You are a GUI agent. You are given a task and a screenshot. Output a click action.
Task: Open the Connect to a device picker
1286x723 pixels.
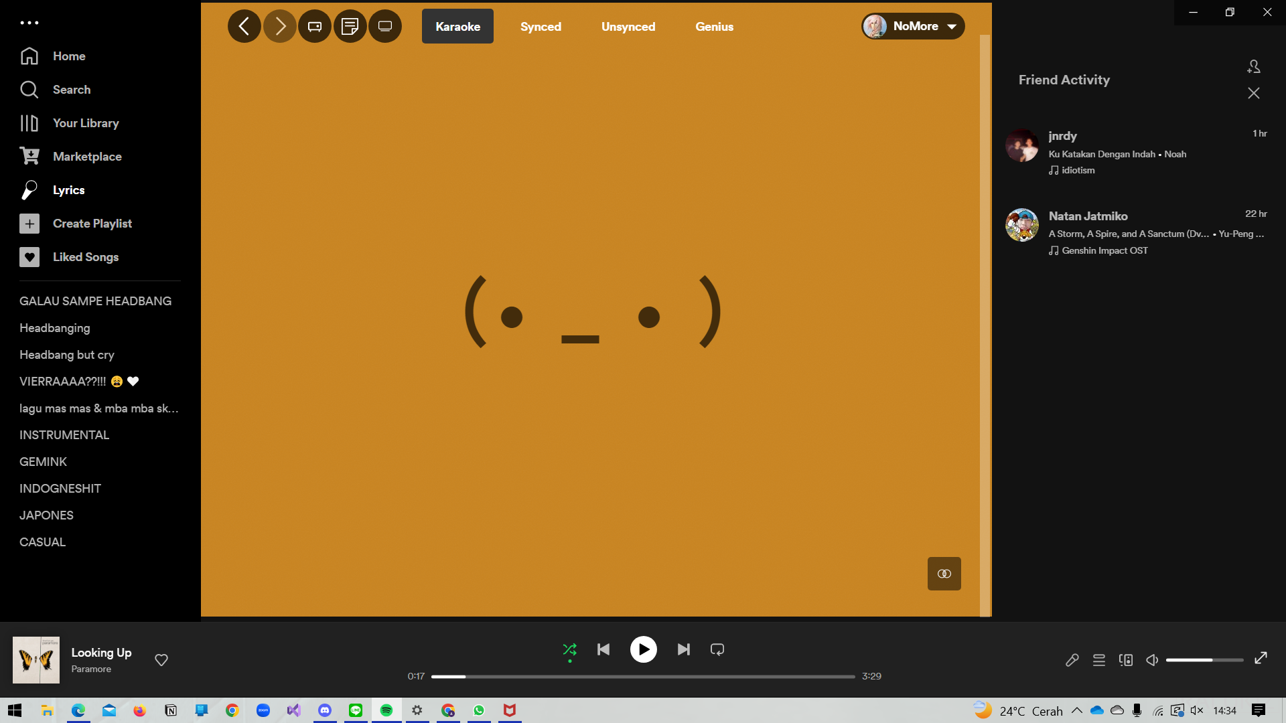[1126, 659]
